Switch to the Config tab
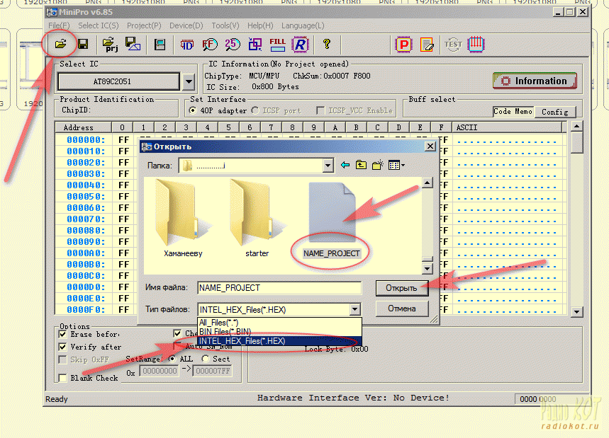 click(x=555, y=112)
